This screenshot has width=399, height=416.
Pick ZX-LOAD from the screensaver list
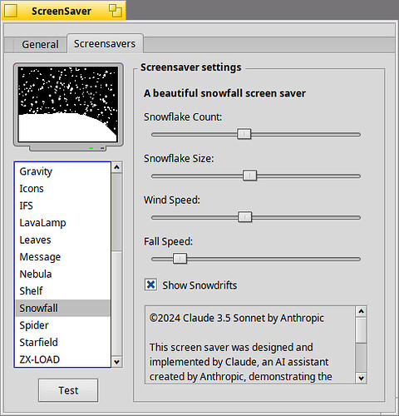[63, 359]
